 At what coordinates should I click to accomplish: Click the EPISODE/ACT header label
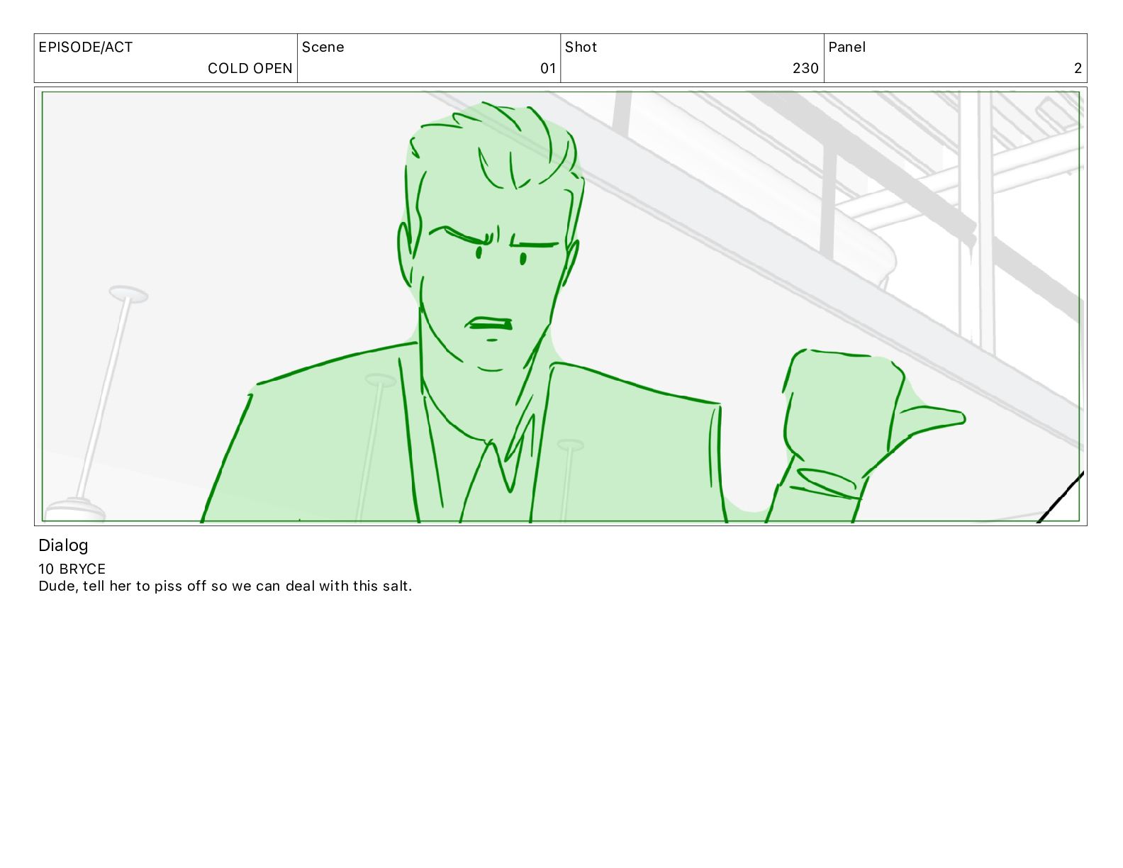click(x=85, y=48)
